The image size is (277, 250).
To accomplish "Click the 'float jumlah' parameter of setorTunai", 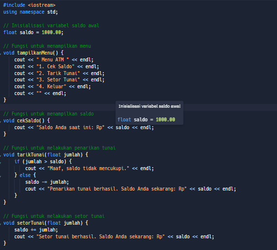I will coord(63,223).
